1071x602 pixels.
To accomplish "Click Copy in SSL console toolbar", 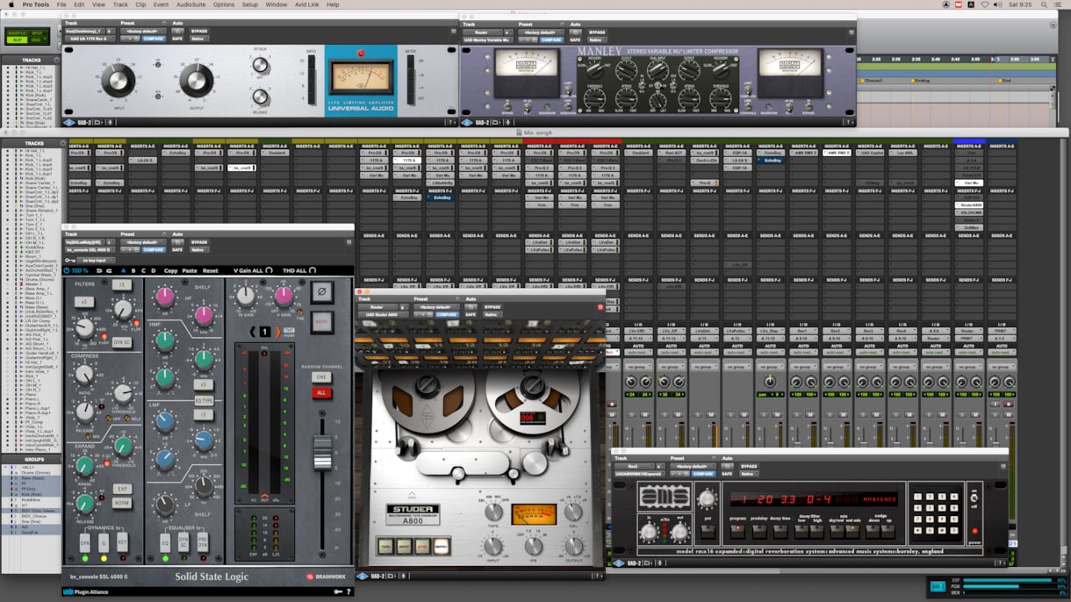I will pos(170,270).
